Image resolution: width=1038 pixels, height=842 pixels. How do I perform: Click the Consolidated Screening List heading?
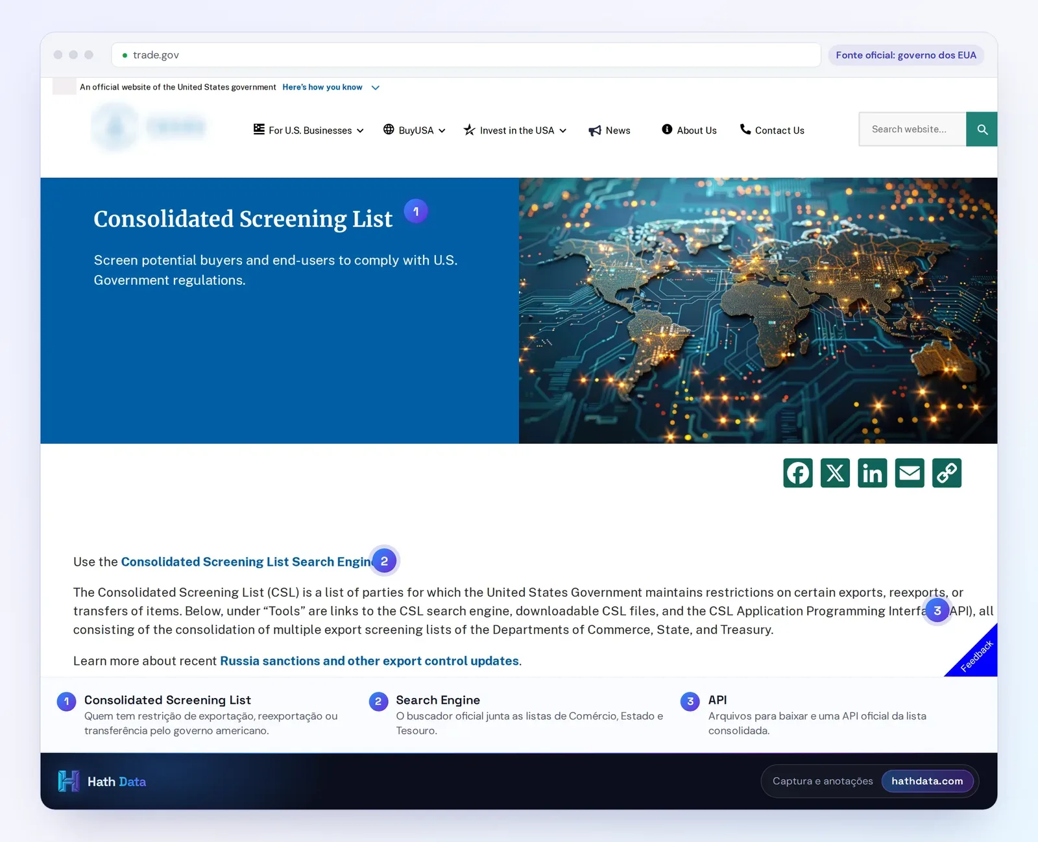(243, 219)
